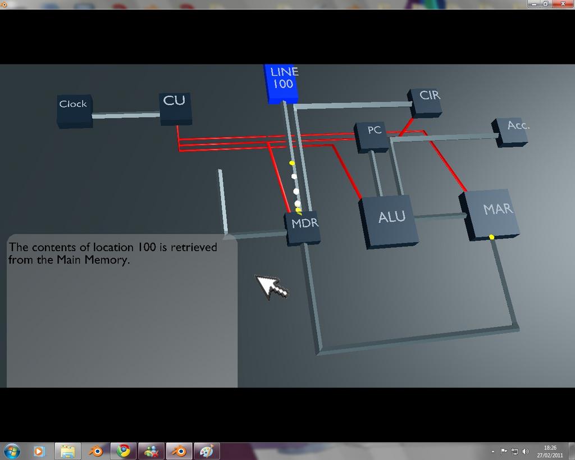The width and height of the screenshot is (575, 460).
Task: Minimize the Blender player window
Action: tap(533, 4)
